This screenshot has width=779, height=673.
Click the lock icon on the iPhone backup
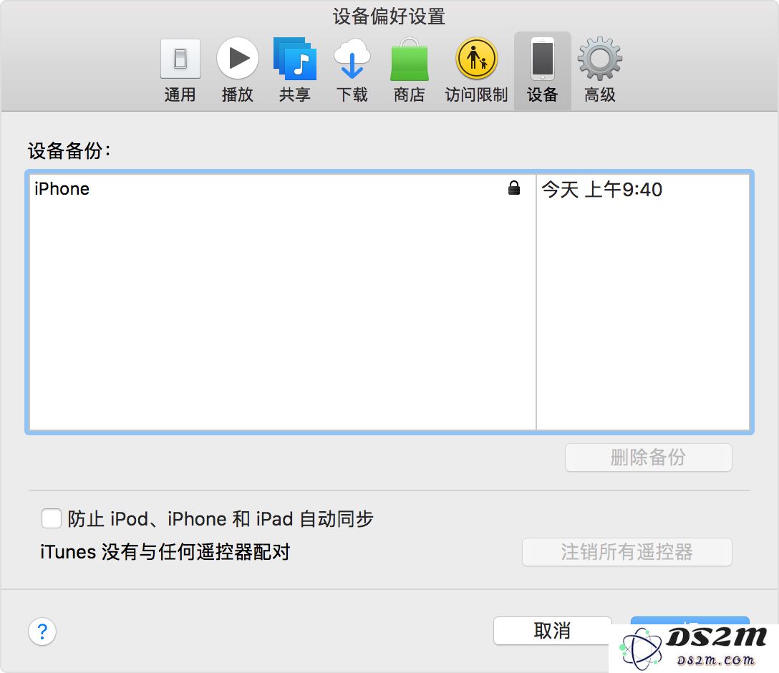514,188
